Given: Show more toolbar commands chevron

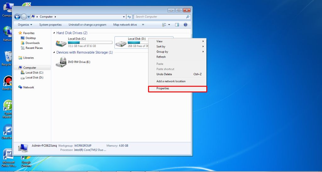Looking at the screenshot, I should (x=143, y=25).
